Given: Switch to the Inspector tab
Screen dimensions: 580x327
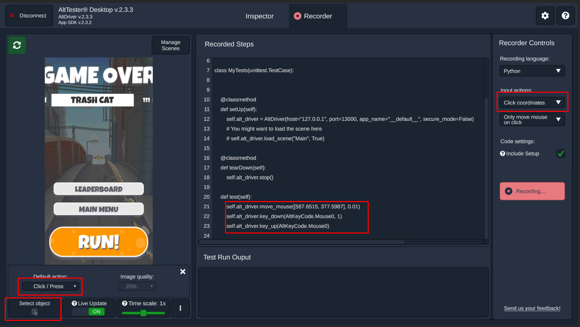Looking at the screenshot, I should 260,16.
